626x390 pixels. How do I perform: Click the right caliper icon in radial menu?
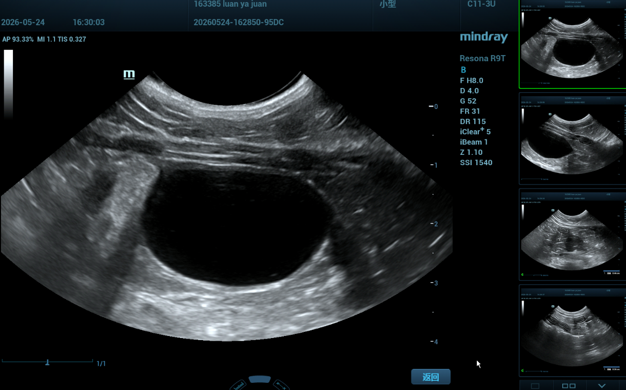(281, 385)
